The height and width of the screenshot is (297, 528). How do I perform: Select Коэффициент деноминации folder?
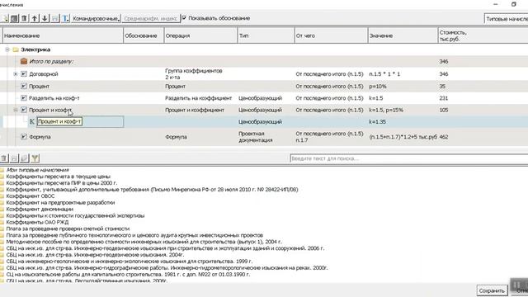tap(40, 209)
